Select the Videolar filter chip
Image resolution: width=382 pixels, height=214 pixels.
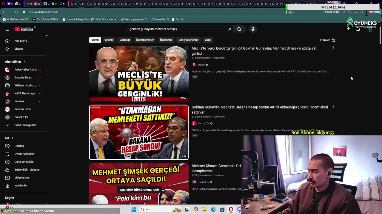[x=125, y=40]
